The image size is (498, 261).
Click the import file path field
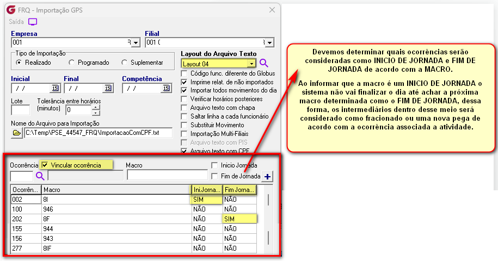coord(99,133)
